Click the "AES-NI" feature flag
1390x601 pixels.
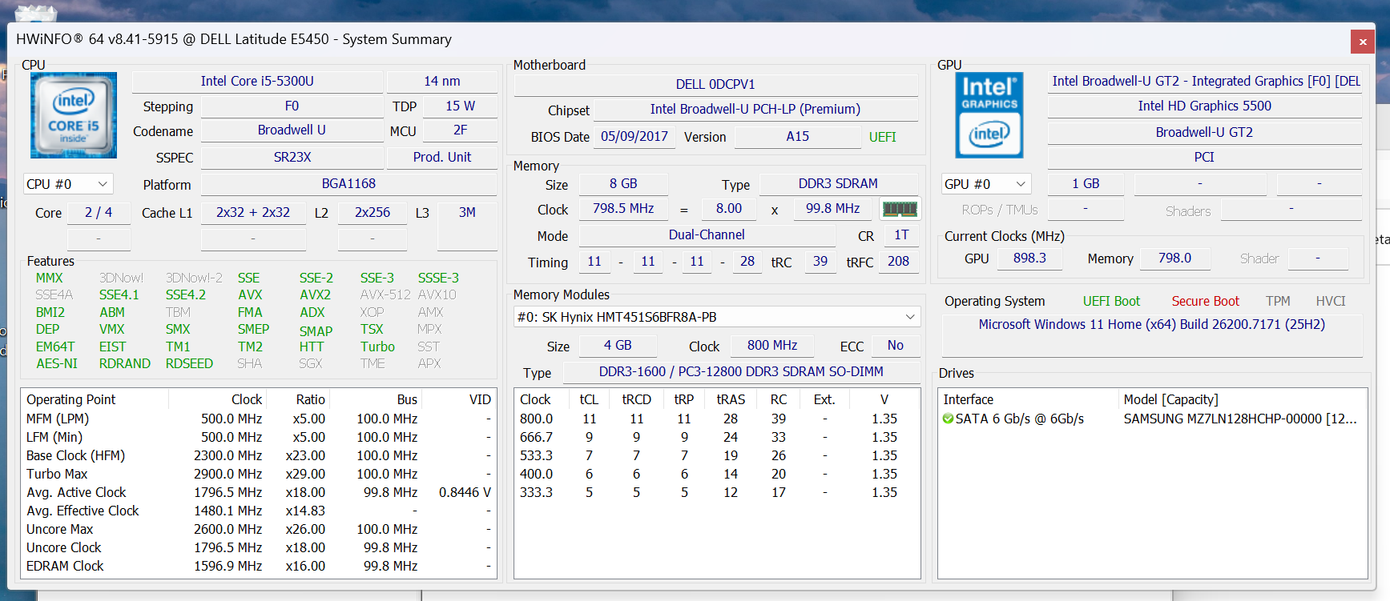[57, 363]
